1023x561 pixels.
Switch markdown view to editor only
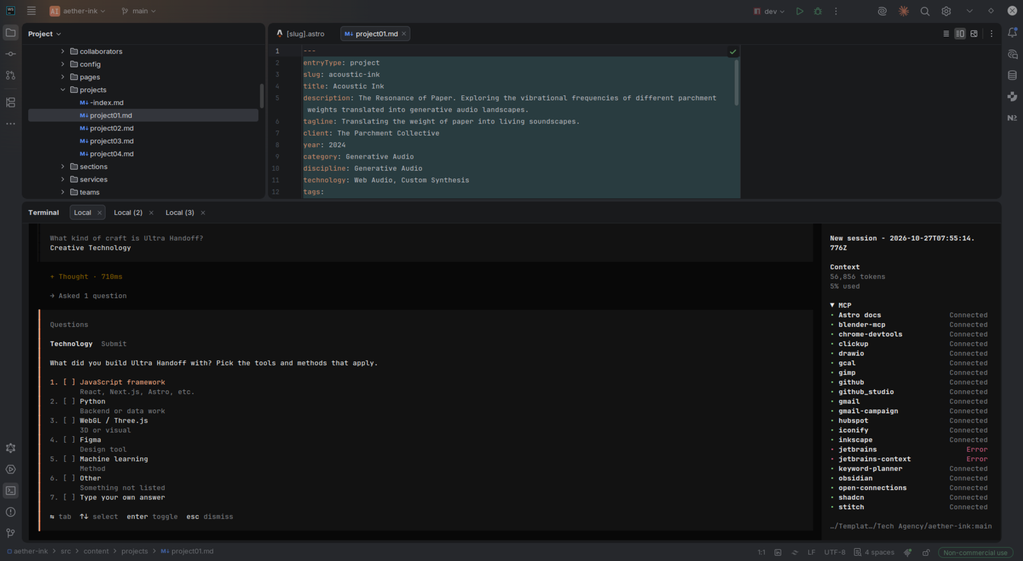pos(946,34)
